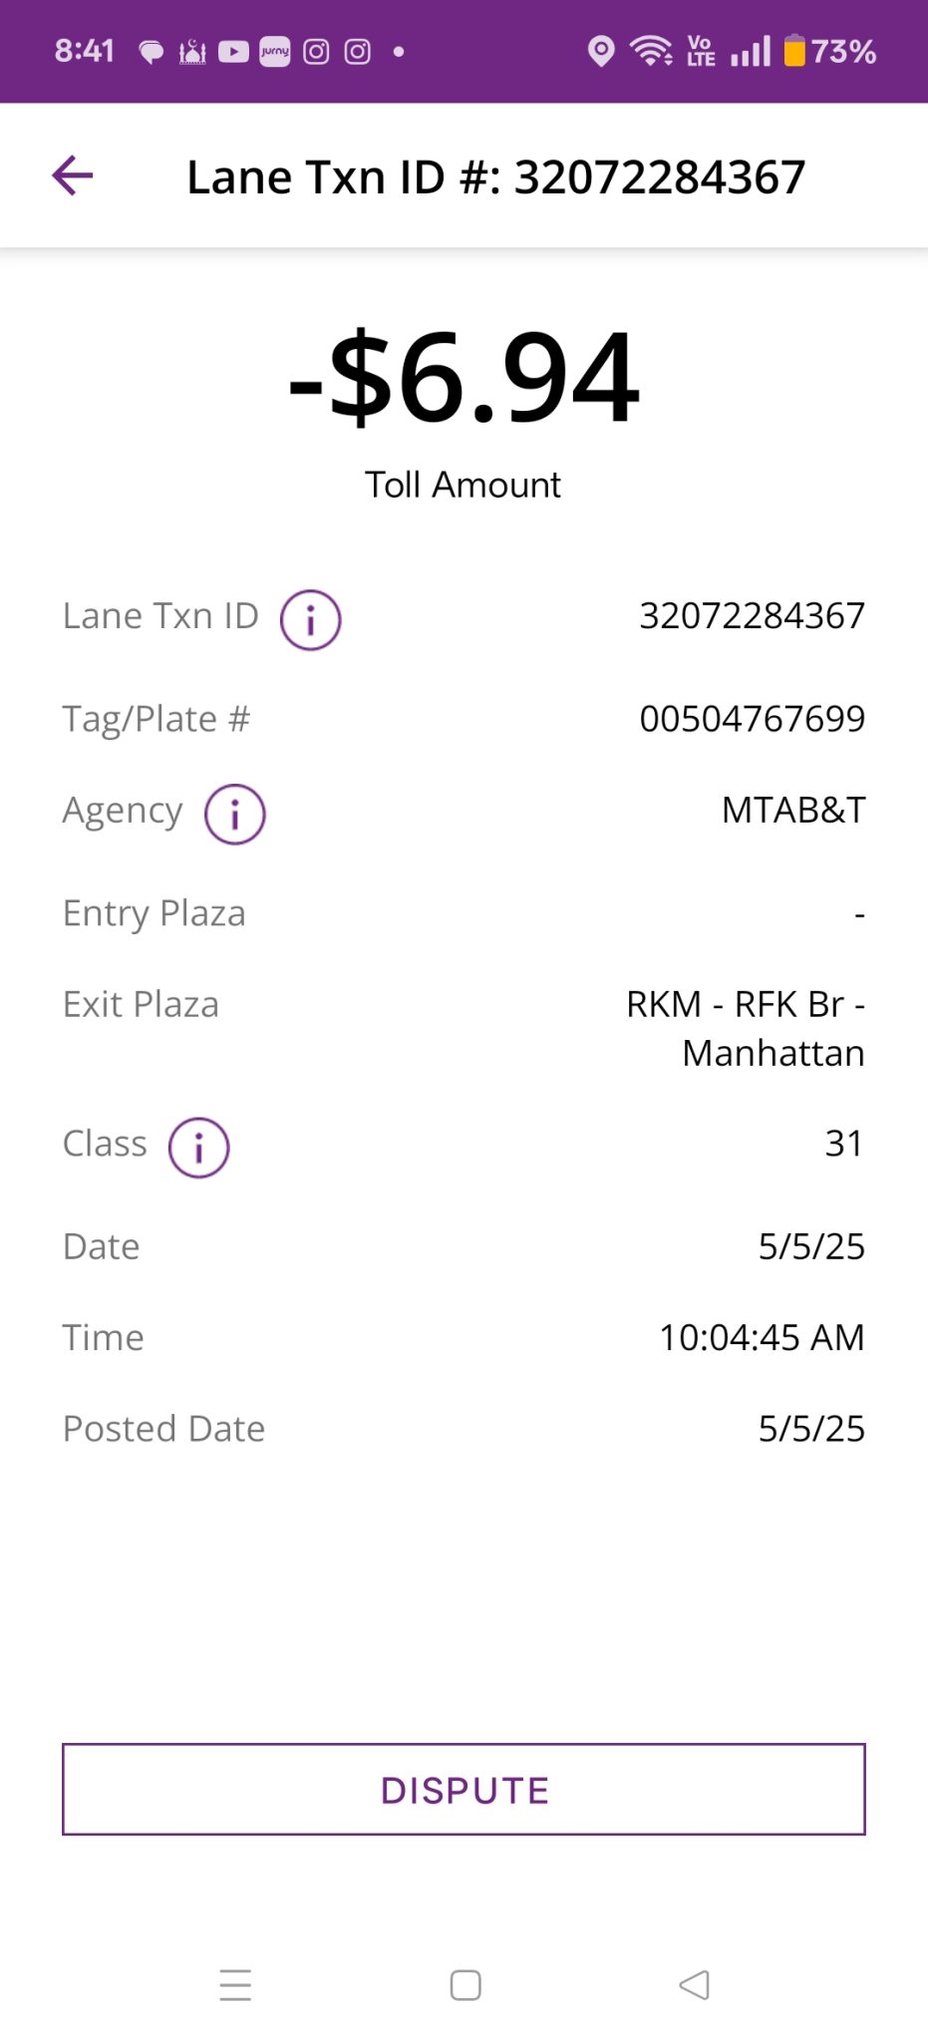Tap the YouTube notification icon
928x2042 pixels.
click(233, 51)
